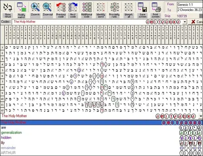203x156 pixels.
Task: Click the Show nikud icon
Action: [x=8, y=7]
